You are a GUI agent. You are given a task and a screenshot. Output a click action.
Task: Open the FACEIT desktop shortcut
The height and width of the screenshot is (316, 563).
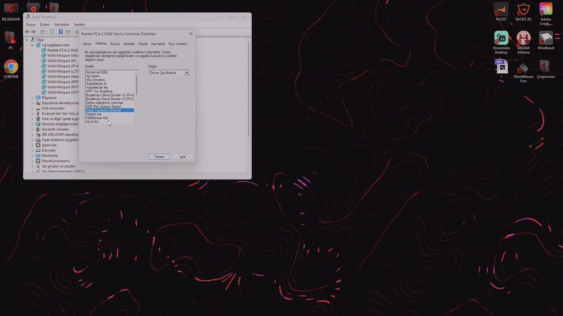pyautogui.click(x=501, y=12)
